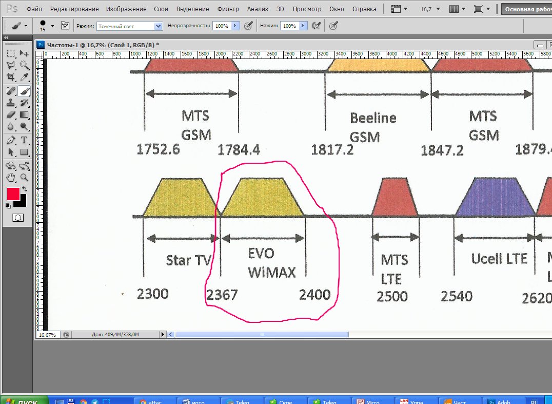
Task: Toggle Quick Mask mode
Action: [17, 218]
